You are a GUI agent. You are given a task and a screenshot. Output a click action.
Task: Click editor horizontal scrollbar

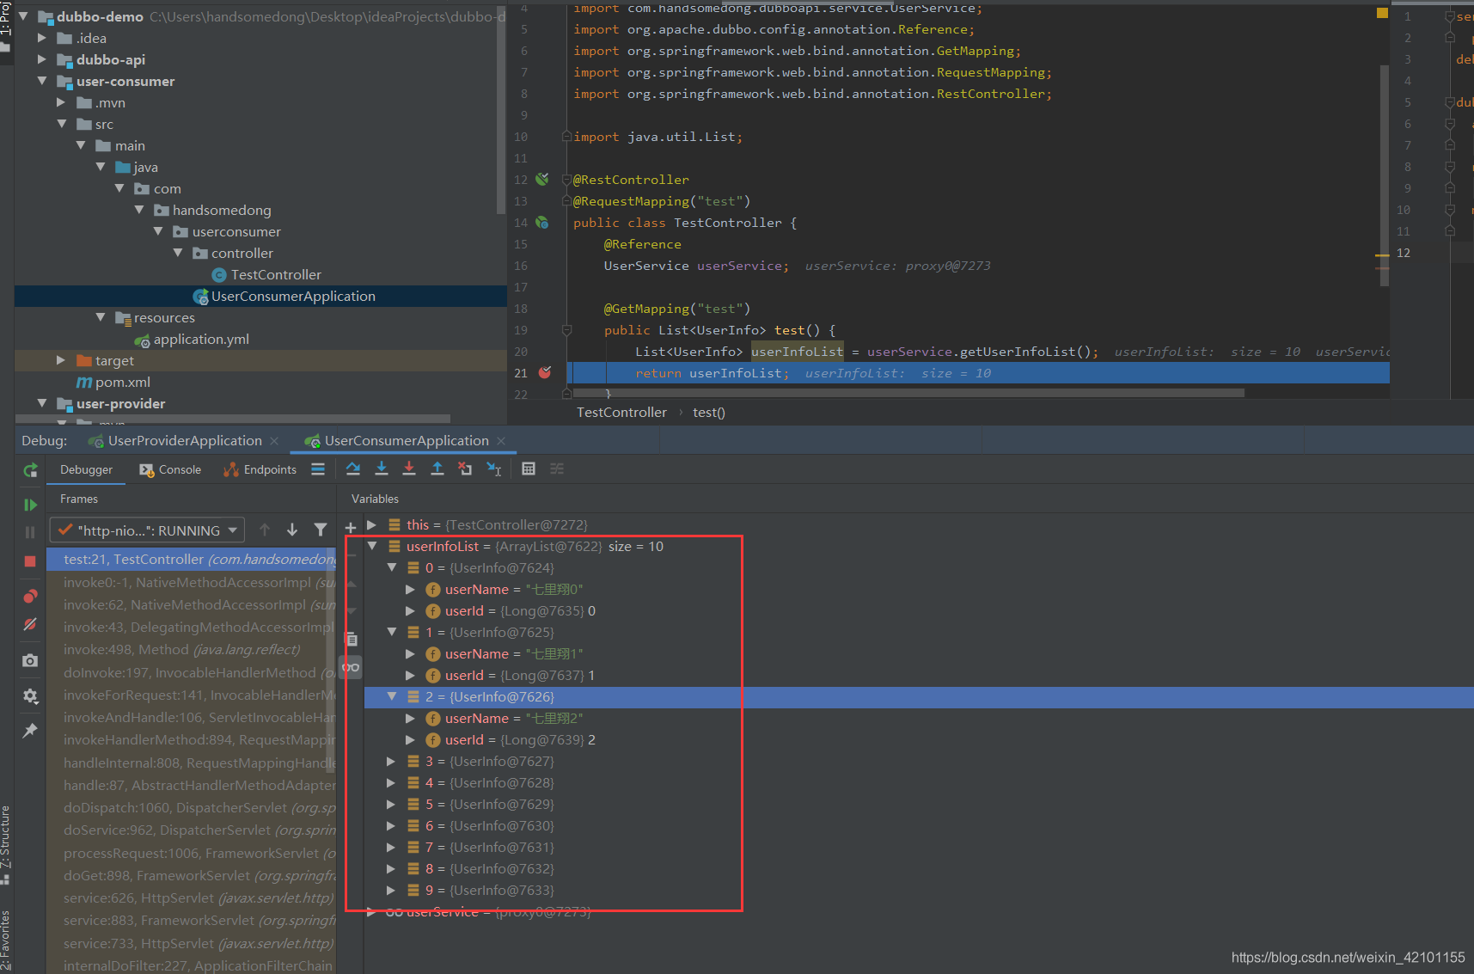907,393
